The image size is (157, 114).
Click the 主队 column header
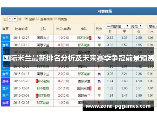(43, 29)
